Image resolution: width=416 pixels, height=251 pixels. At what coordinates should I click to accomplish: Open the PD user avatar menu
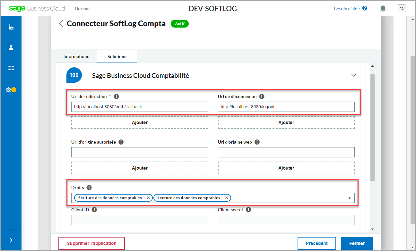pos(402,8)
